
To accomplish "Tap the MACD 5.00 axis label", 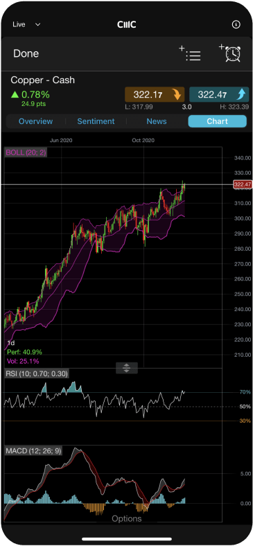I will (x=245, y=474).
